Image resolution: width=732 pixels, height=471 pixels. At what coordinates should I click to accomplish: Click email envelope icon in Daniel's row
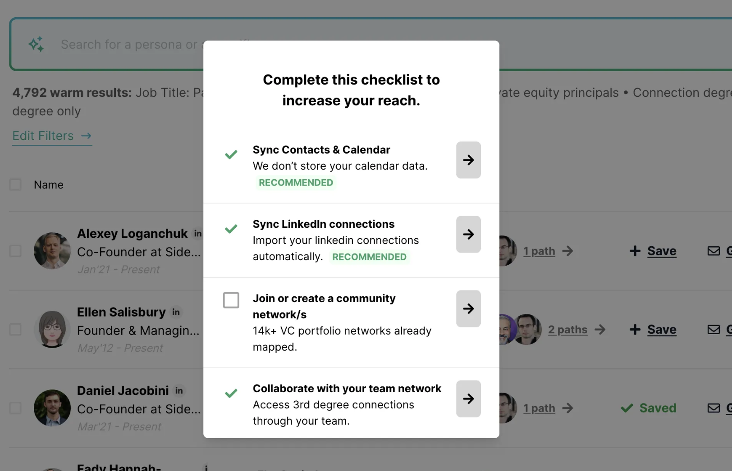[714, 408]
